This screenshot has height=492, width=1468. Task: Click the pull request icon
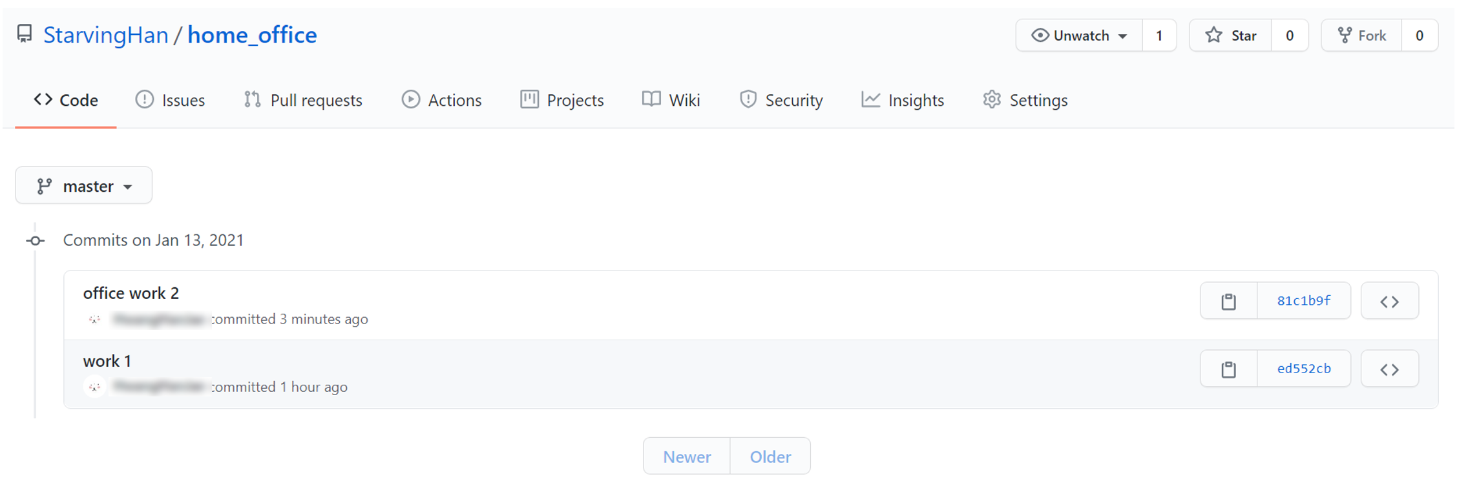click(253, 99)
